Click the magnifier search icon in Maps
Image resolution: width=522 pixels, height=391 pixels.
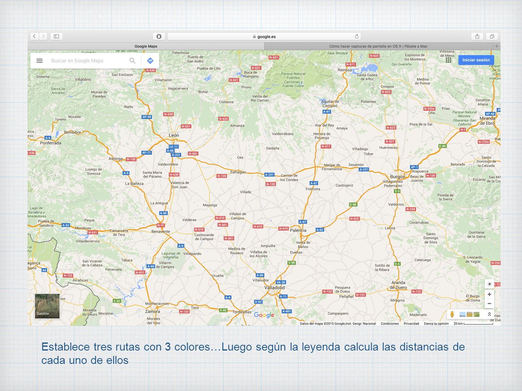coord(132,61)
